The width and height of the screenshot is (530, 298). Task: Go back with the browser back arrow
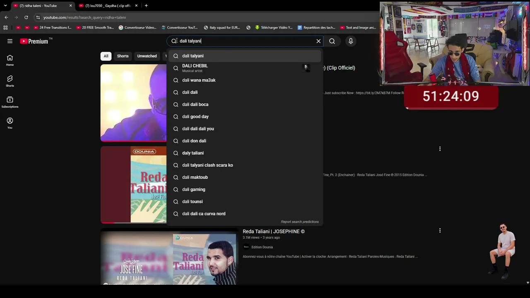pos(6,17)
